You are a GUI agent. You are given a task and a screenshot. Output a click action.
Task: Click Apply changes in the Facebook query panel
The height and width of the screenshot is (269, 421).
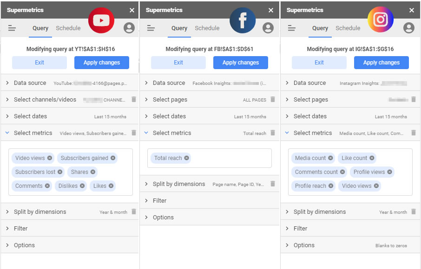pyautogui.click(x=241, y=63)
